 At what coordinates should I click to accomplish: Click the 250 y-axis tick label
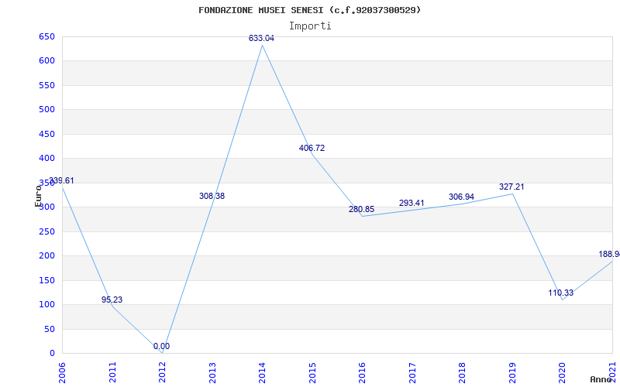tap(46, 231)
